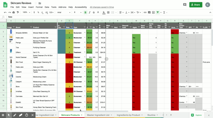This screenshot has height=118, width=213.
Task: Click the All changes saved in Drive link
Action: tap(102, 7)
